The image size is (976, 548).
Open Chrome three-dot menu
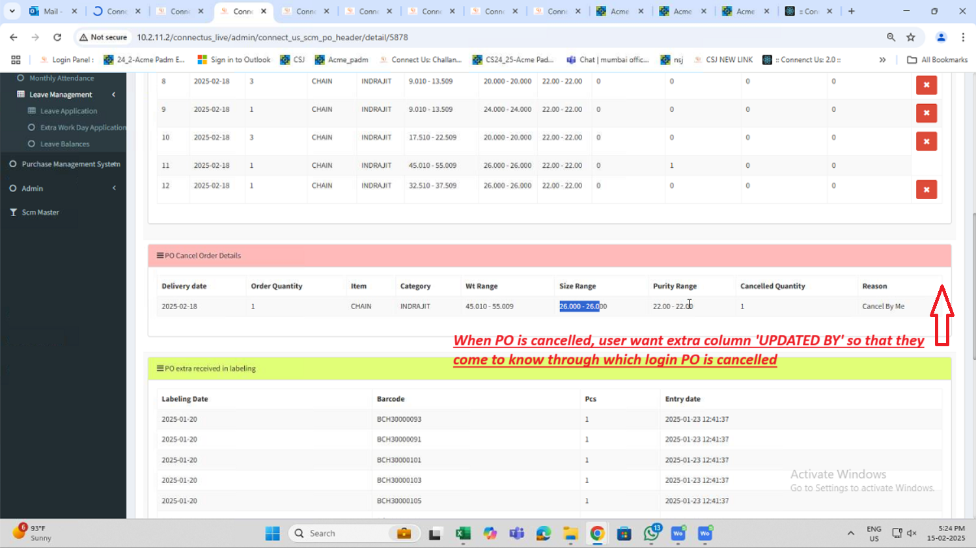[963, 37]
